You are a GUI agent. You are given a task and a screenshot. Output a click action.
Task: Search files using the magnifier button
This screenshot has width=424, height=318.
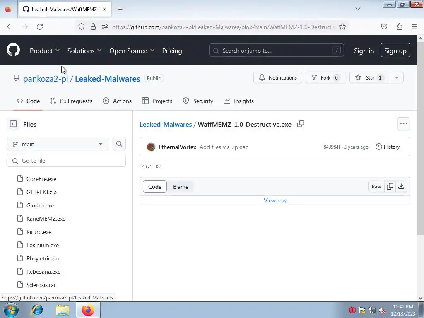(119, 144)
